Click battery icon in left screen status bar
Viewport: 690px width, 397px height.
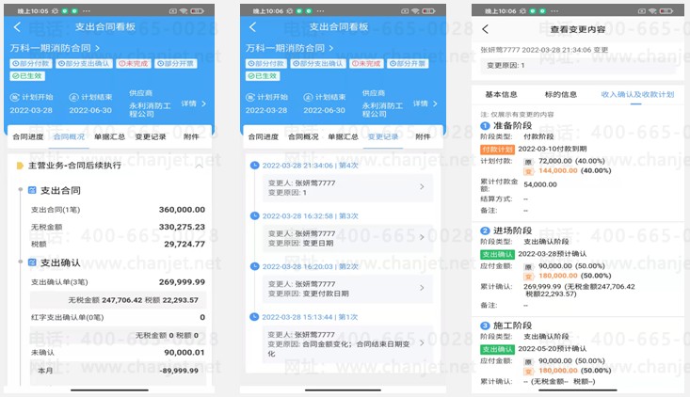[197, 11]
